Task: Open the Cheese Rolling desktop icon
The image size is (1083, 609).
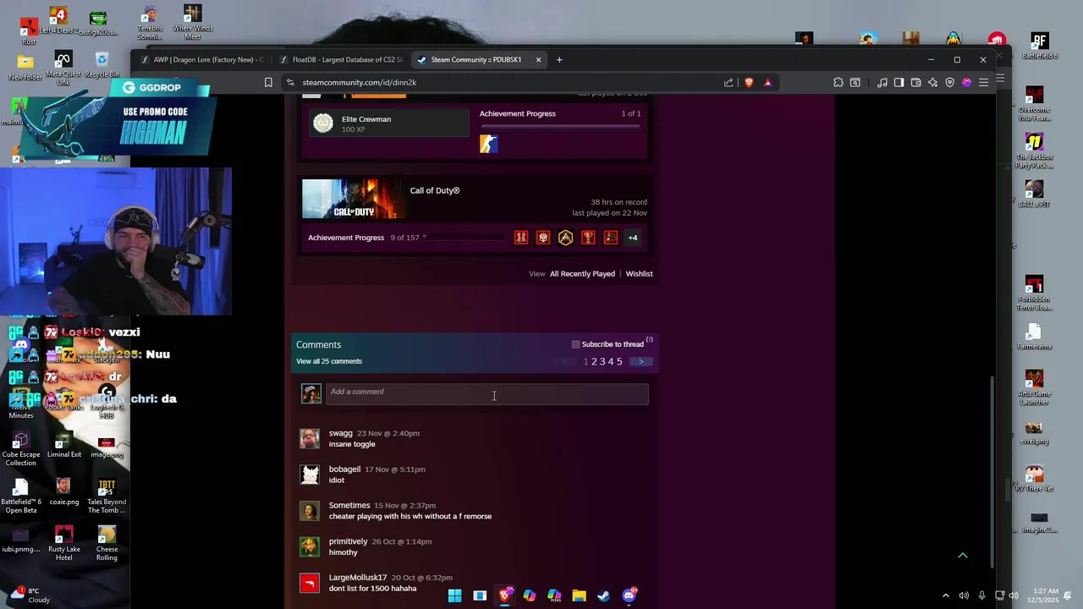Action: 107,544
